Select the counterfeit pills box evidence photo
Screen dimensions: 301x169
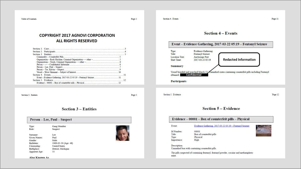pyautogui.click(x=264, y=131)
